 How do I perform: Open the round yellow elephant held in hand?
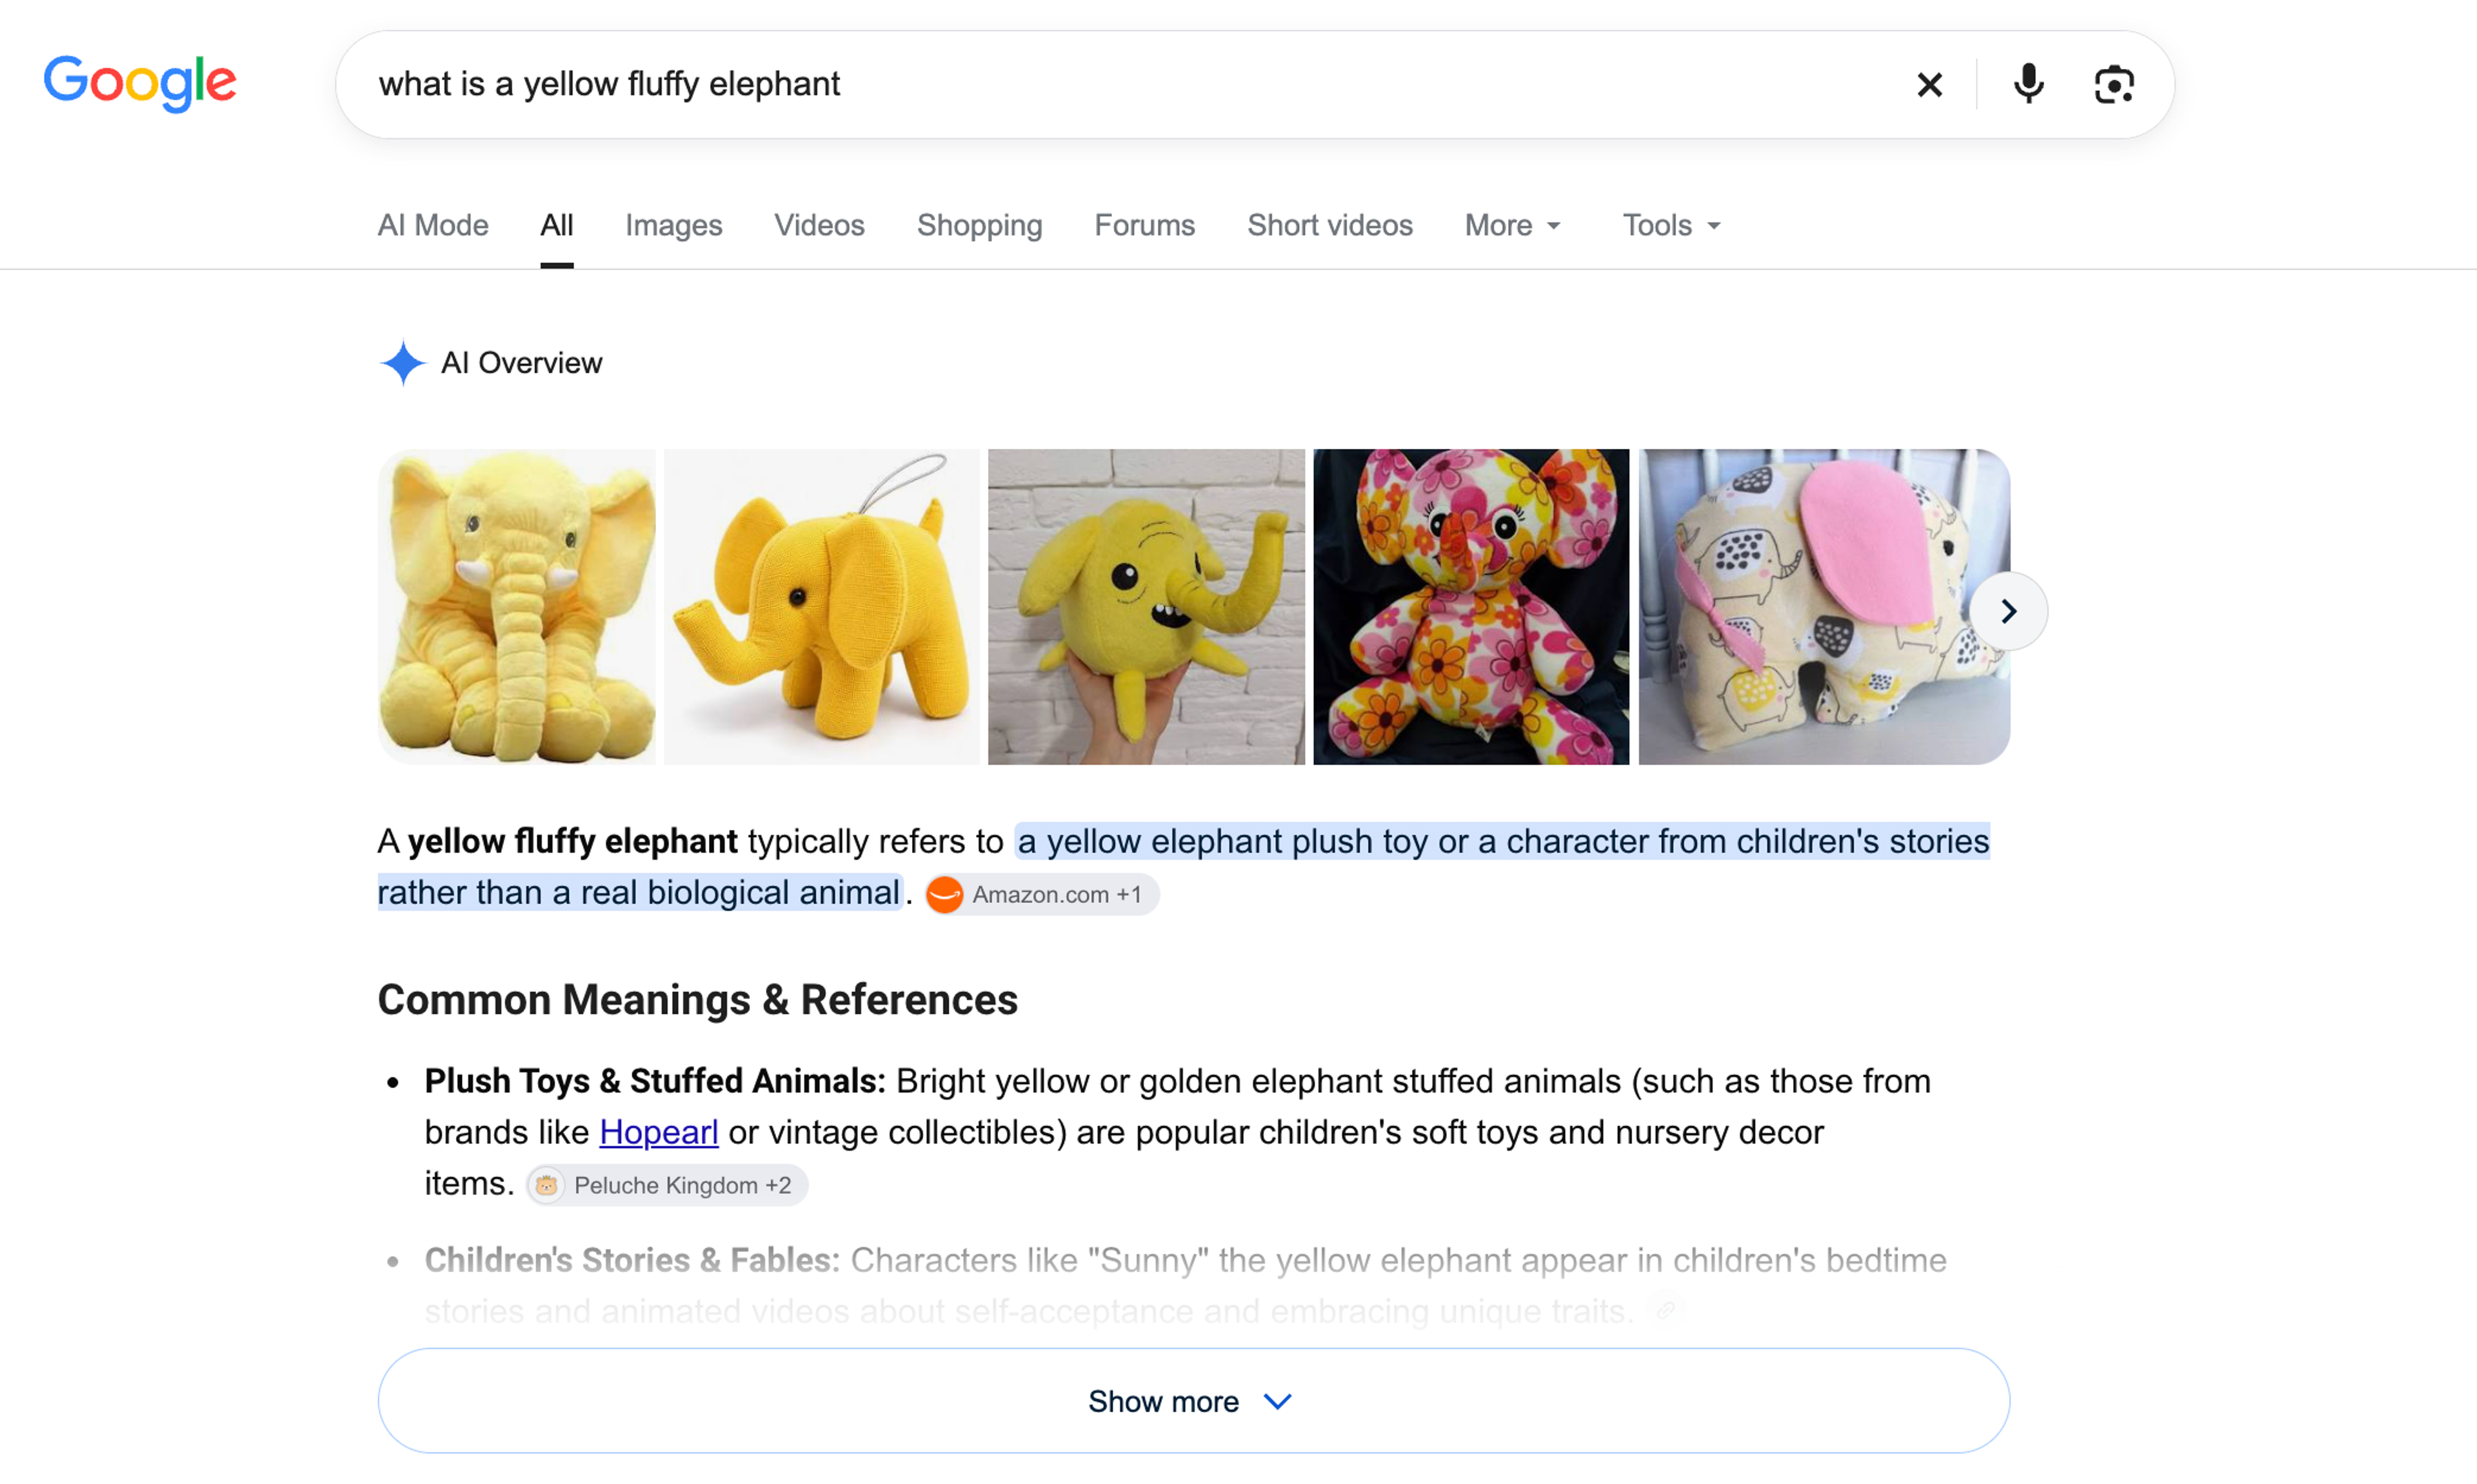(x=1146, y=607)
